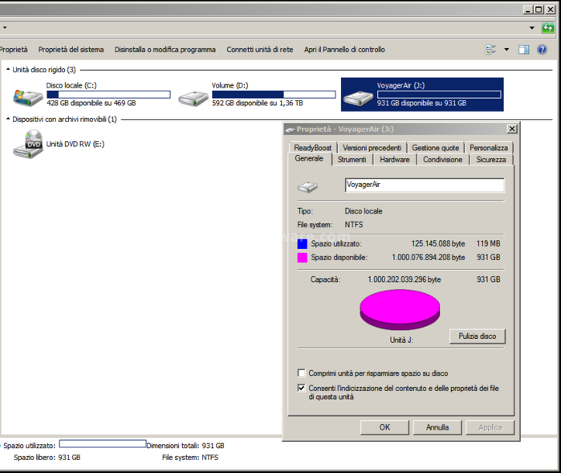
Task: Click '1.000.076.894.208 byte' free space value
Action: (429, 258)
